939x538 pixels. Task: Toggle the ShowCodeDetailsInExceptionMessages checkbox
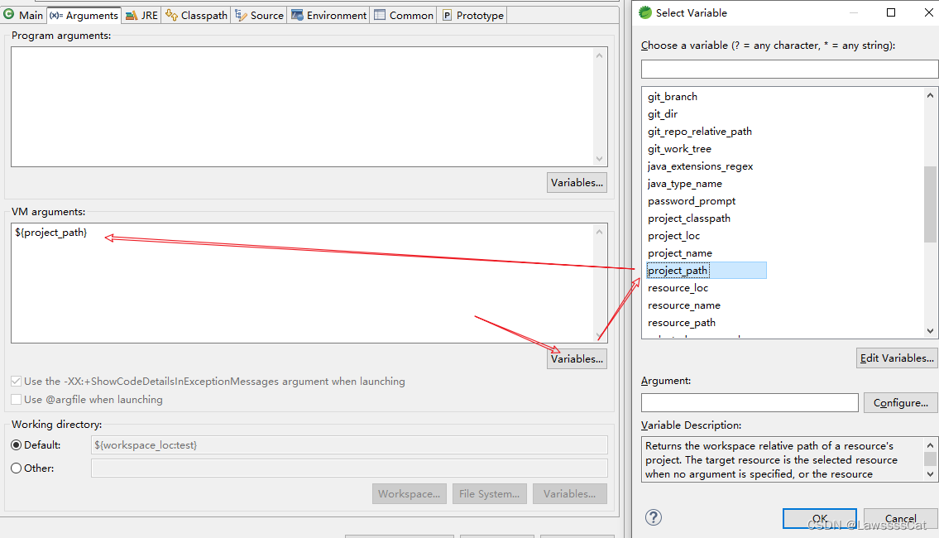point(16,382)
